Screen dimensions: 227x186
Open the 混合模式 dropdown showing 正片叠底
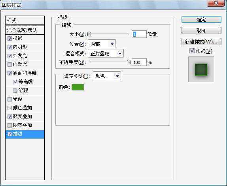coord(106,53)
